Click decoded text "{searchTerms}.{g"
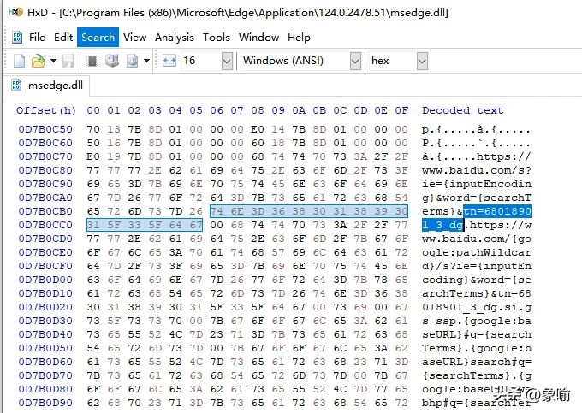This screenshot has width=582, height=413. click(x=477, y=375)
